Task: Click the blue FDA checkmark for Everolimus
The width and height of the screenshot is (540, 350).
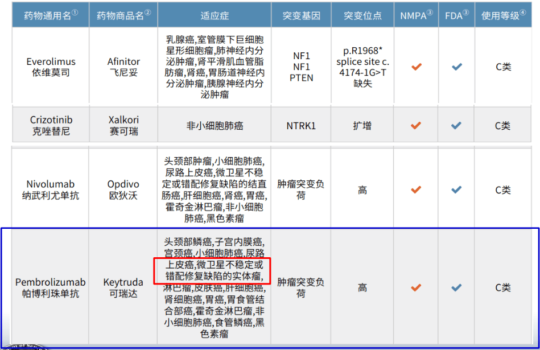Action: 456,67
